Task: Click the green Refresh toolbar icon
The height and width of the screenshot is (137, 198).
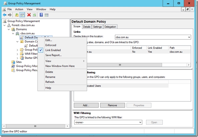Action: tap(34, 15)
